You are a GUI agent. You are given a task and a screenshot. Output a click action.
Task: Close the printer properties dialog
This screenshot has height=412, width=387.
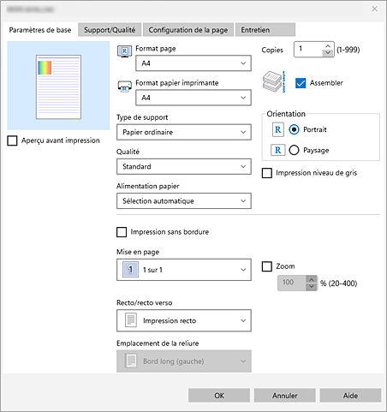374,9
